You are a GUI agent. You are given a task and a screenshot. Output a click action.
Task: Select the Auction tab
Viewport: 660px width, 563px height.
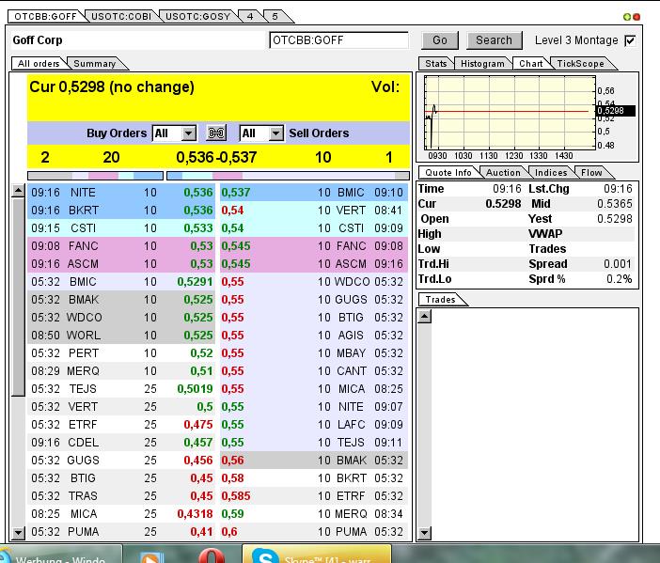503,173
